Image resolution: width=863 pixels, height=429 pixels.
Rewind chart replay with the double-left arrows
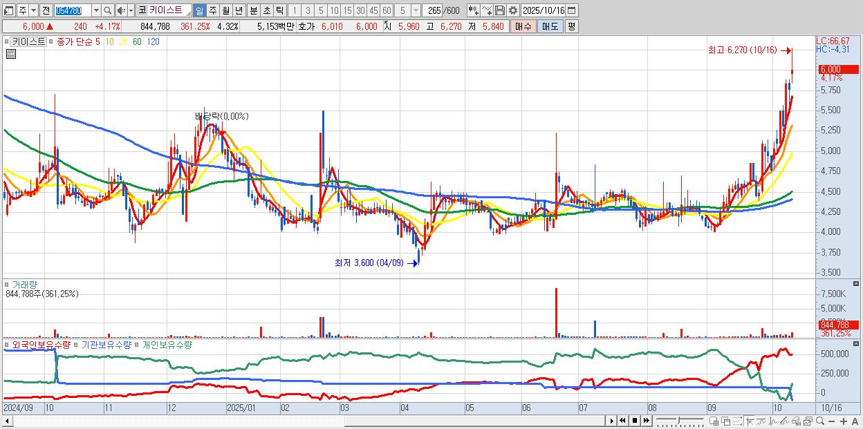[622, 421]
